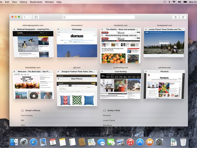Open the domus Homepage thumbnail
Image resolution: width=197 pixels, height=148 pixels.
(77, 44)
